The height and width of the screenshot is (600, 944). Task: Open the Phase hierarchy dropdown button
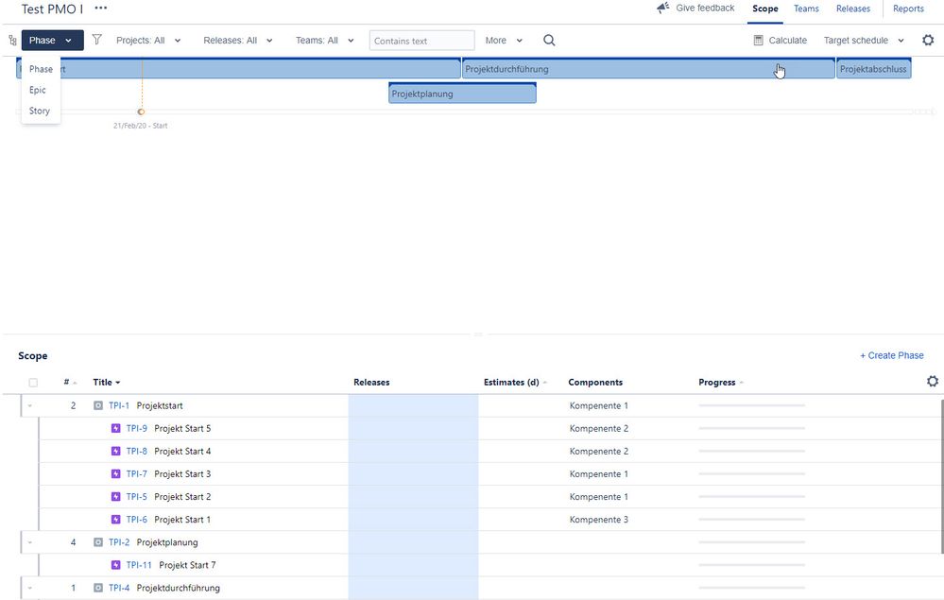[52, 41]
